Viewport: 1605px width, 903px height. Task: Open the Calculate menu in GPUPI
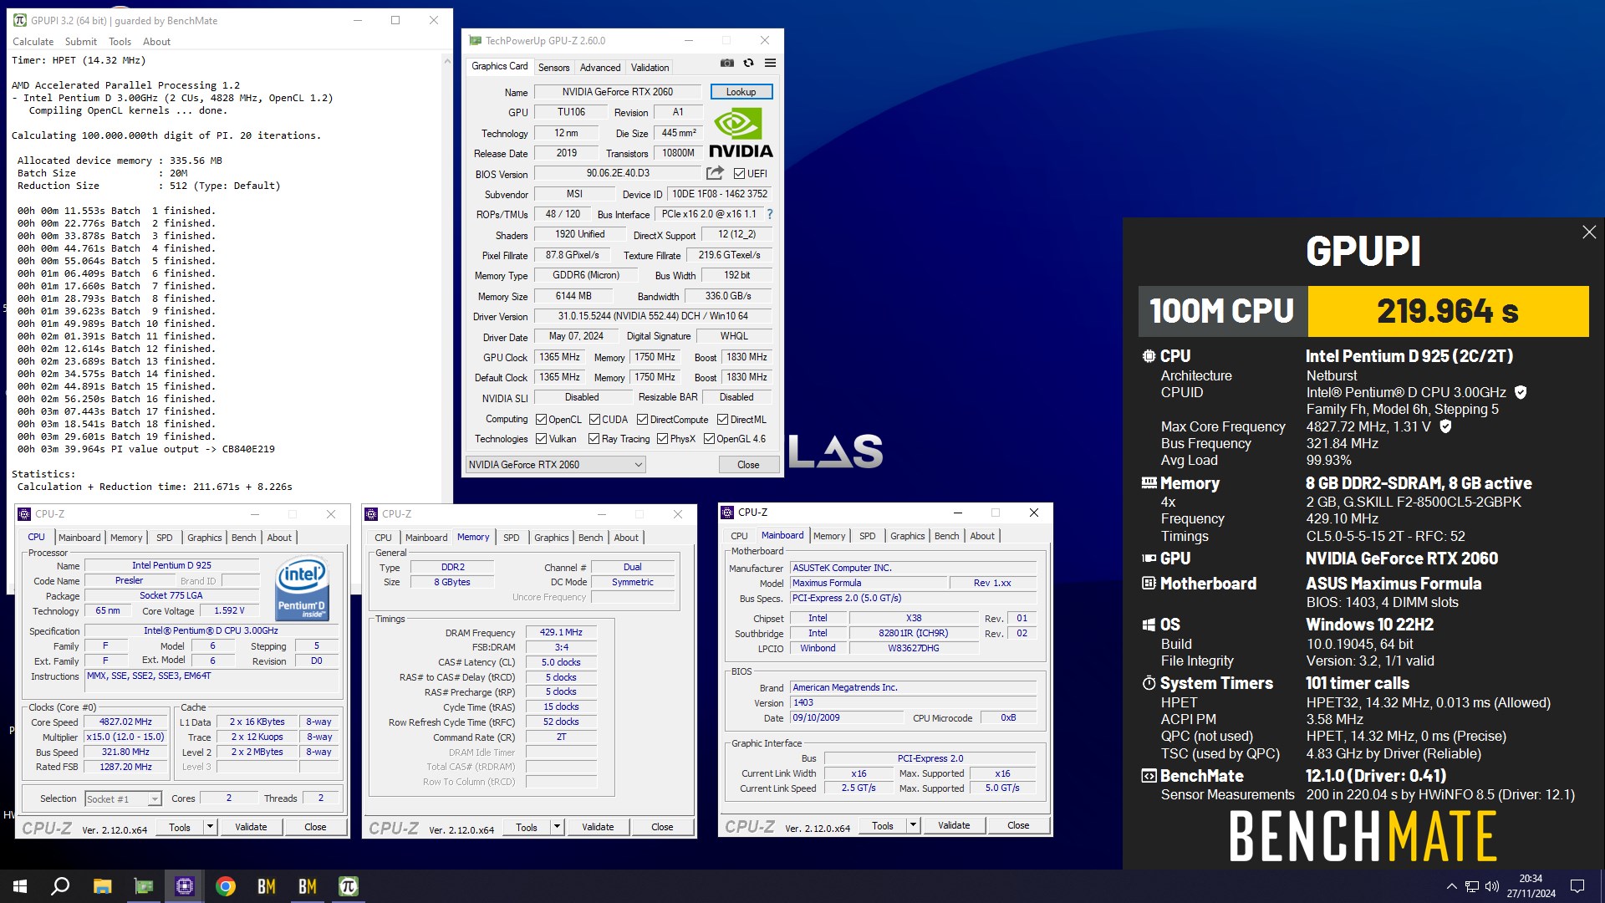[x=33, y=42]
